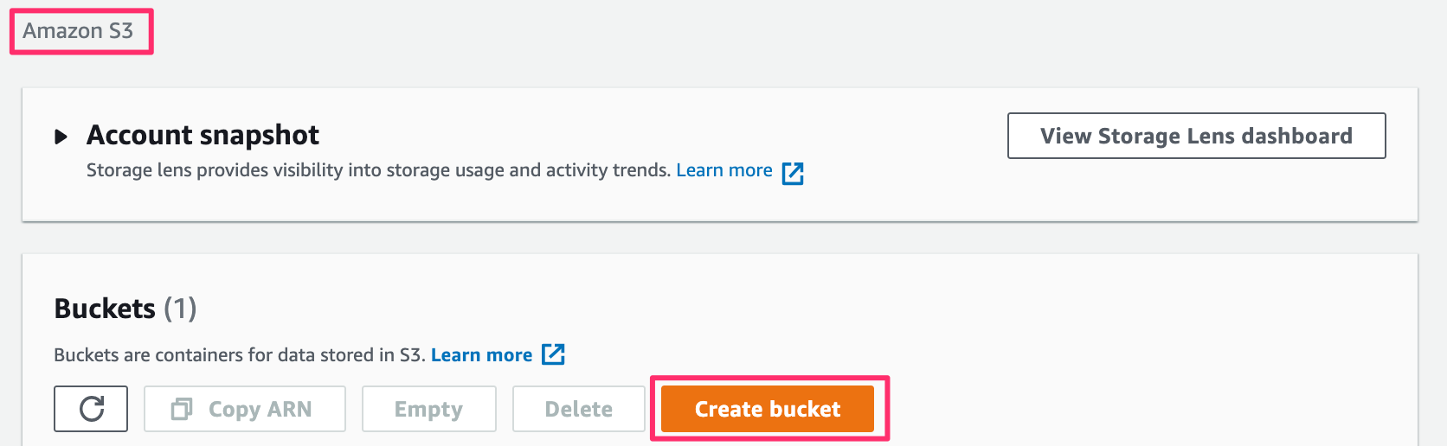This screenshot has width=1447, height=446.
Task: Open Learn more link about buckets
Action: [481, 355]
